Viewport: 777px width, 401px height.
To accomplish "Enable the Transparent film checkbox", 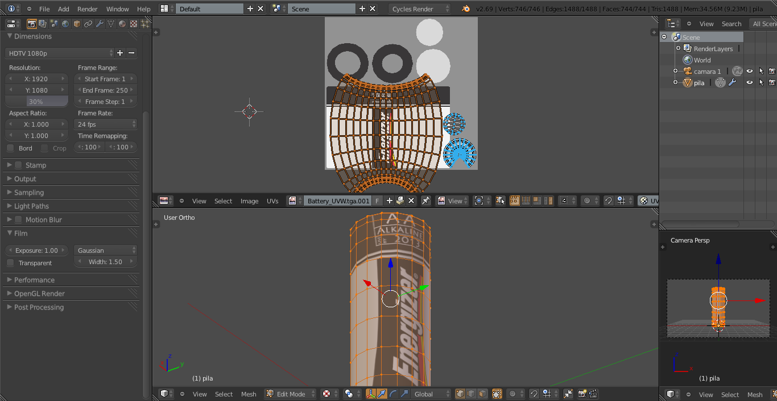I will (x=10, y=263).
